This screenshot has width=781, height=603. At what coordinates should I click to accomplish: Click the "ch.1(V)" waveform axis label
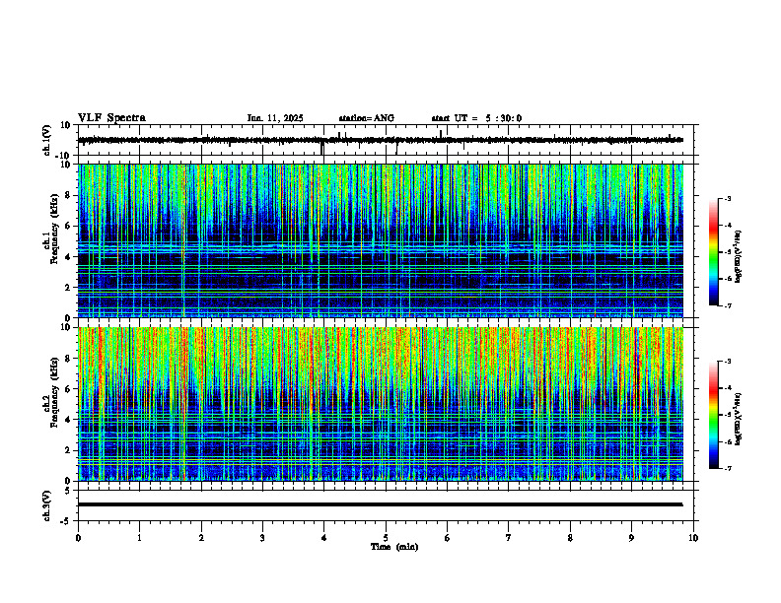[x=46, y=140]
